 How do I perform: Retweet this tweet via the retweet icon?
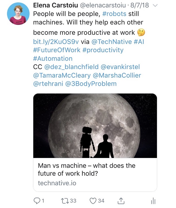[x=65, y=200]
